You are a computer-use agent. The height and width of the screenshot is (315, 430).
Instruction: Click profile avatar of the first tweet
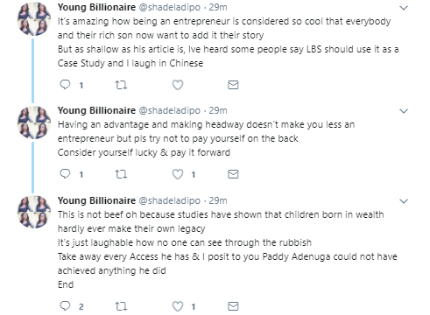pos(34,19)
